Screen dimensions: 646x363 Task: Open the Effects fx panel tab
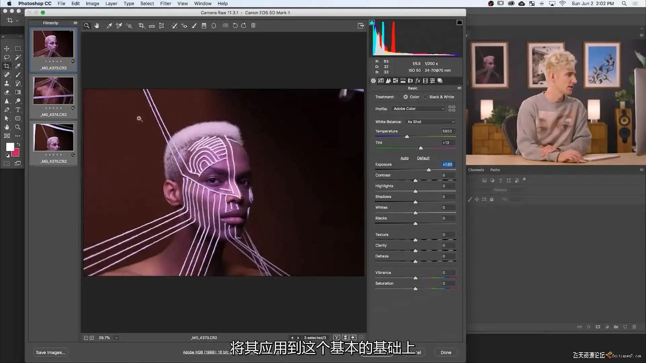click(418, 81)
